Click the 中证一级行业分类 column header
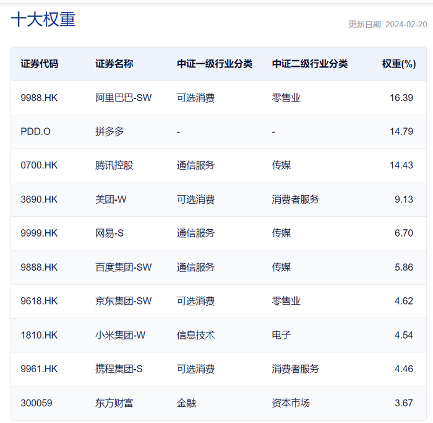The height and width of the screenshot is (423, 433). (x=215, y=64)
